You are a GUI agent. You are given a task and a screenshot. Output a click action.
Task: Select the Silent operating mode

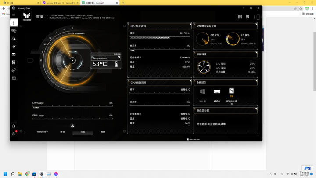[x=62, y=132]
